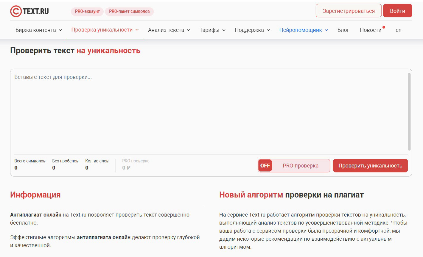Open the TEXT.RU logo homepage
423x257 pixels.
[x=29, y=11]
